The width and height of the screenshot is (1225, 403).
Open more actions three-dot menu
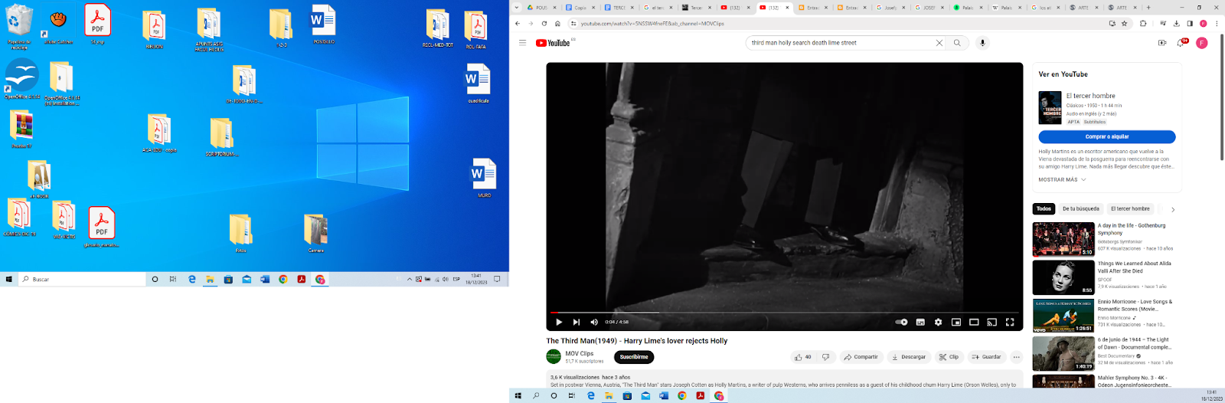pos(1016,357)
